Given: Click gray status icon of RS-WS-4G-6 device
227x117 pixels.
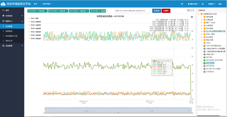Looking at the screenshot, I should click(204, 69).
